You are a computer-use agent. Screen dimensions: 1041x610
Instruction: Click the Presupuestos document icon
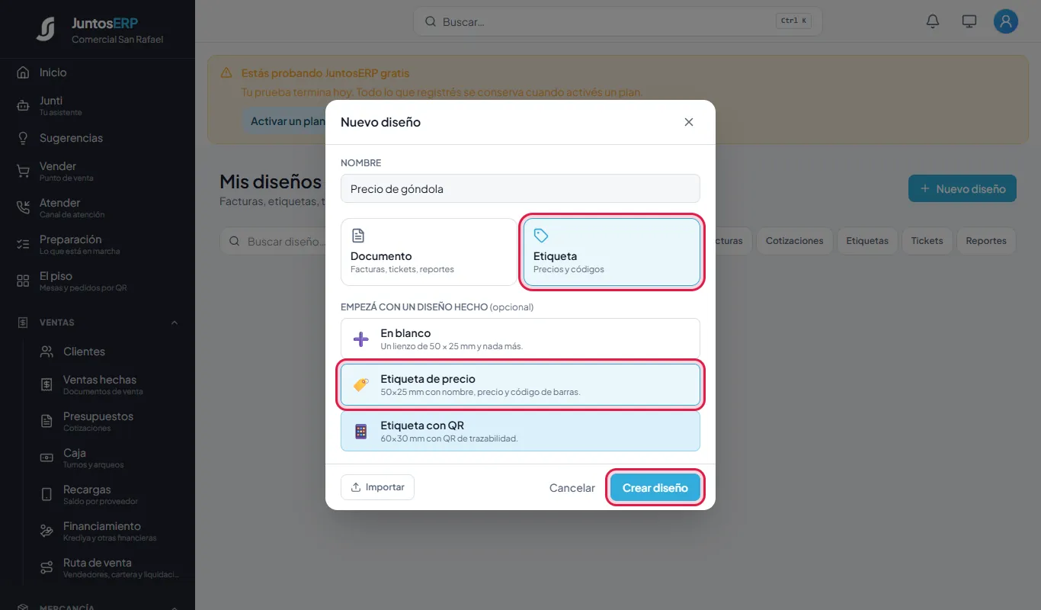[x=46, y=422]
